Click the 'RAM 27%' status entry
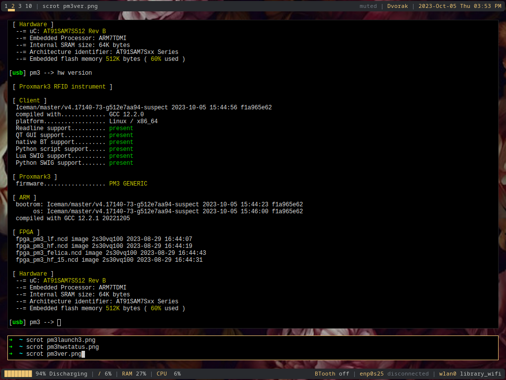 point(134,374)
